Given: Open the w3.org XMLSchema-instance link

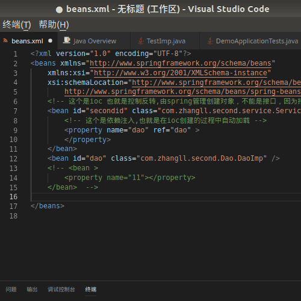Looking at the screenshot, I should (x=181, y=73).
